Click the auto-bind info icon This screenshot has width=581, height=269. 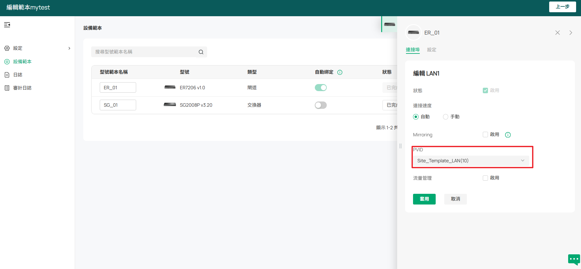340,72
